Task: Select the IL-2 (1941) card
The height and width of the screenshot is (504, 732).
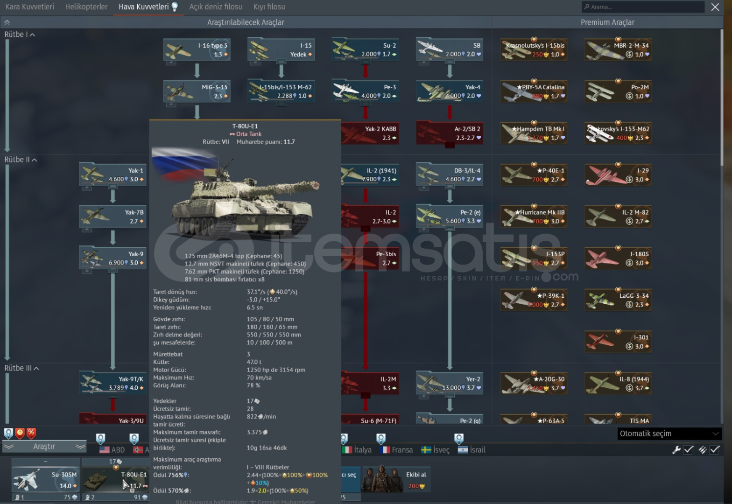Action: 370,175
